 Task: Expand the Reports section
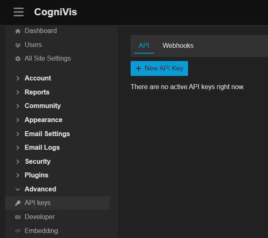pos(37,92)
